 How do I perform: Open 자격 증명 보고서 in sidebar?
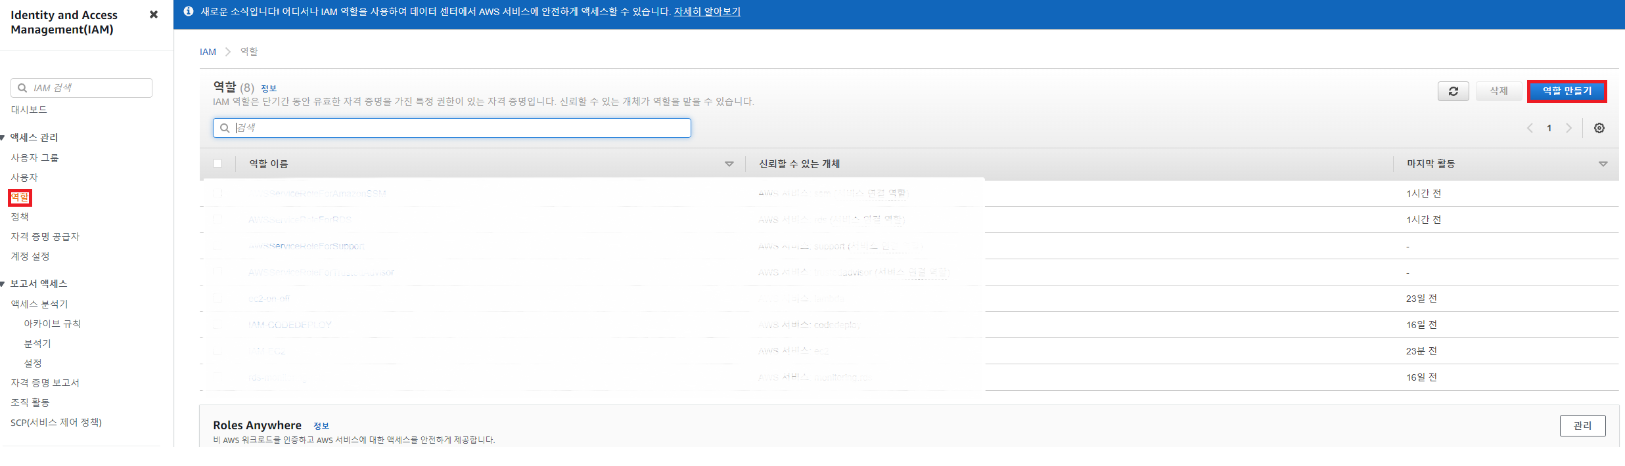tap(45, 383)
